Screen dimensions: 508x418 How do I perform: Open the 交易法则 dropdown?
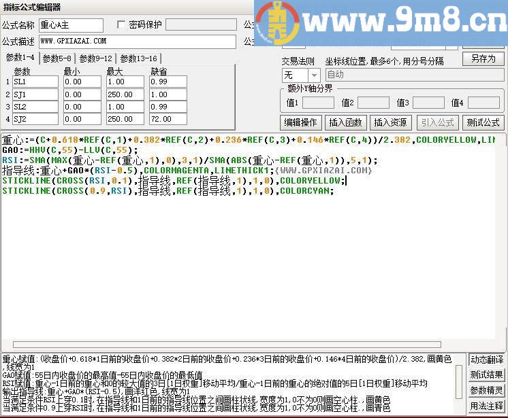(x=313, y=75)
